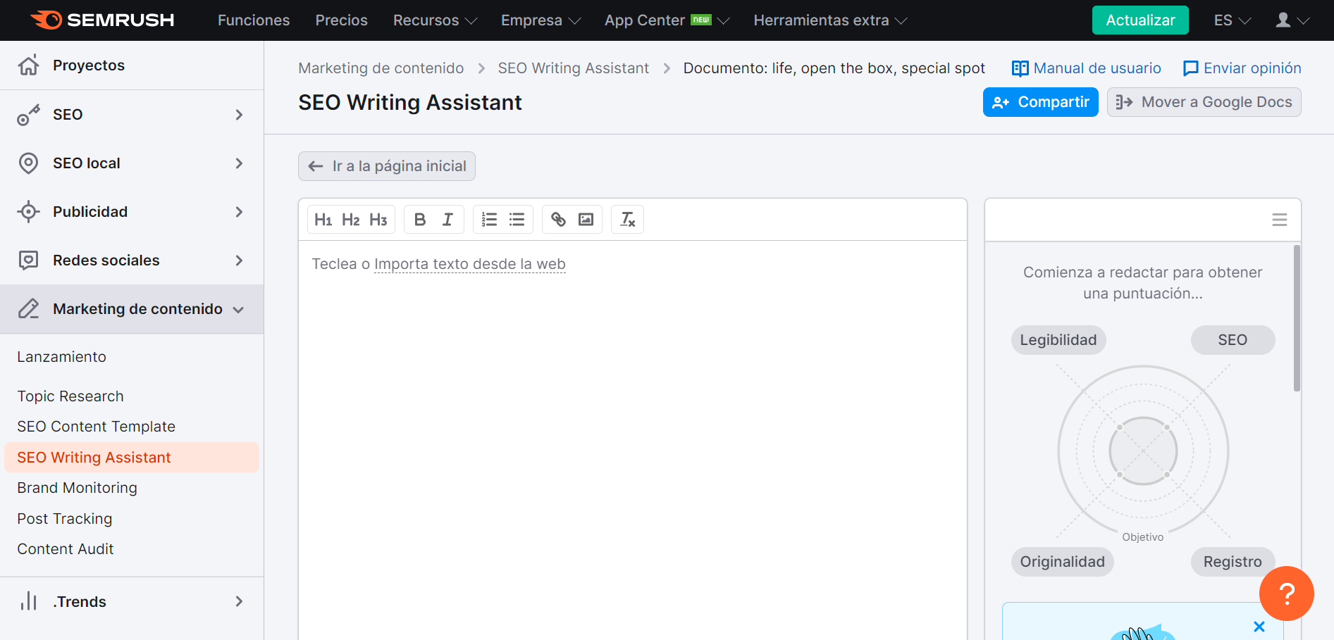Click the Marketing de contenido breadcrumb
1334x640 pixels.
tap(381, 68)
